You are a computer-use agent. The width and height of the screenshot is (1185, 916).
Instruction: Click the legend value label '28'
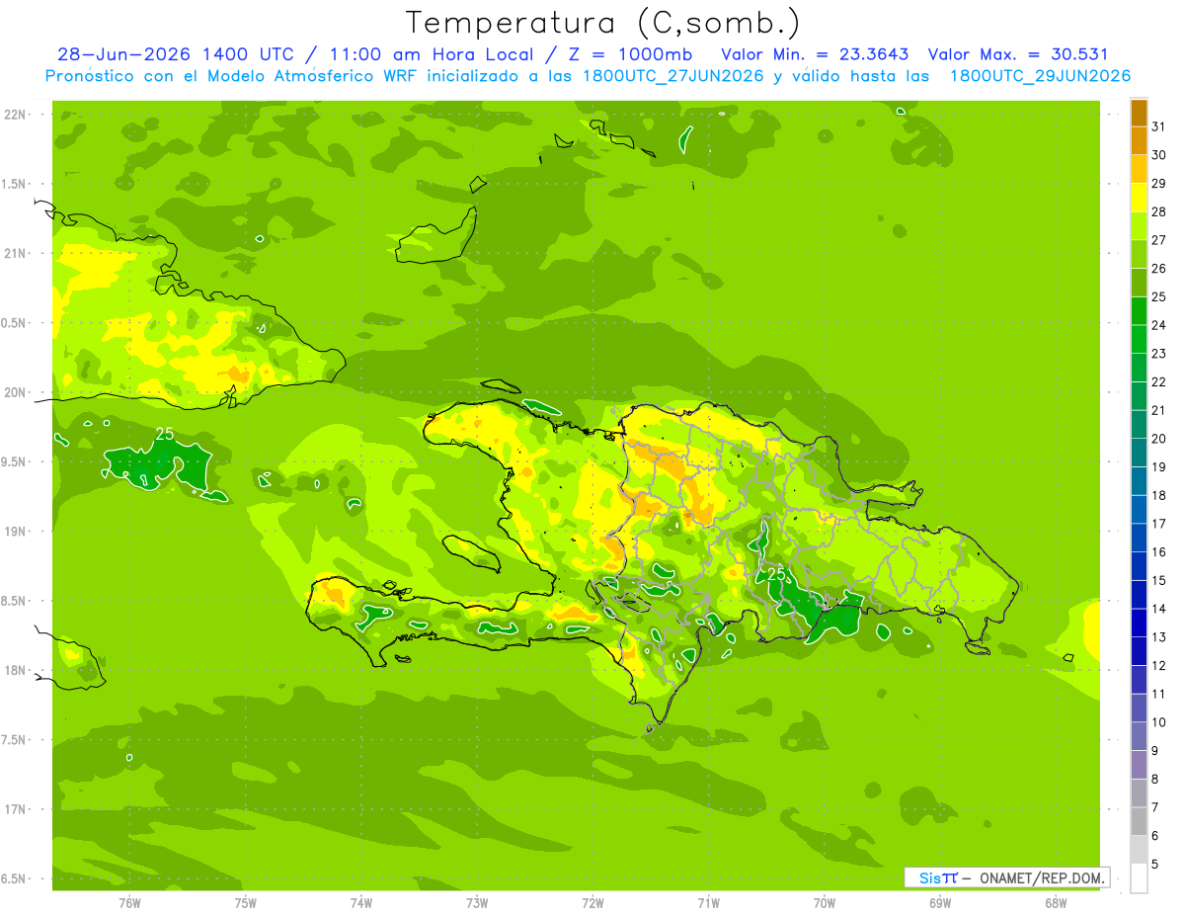[x=1159, y=212]
